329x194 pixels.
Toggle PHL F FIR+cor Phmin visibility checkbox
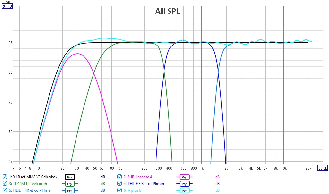[120, 183]
